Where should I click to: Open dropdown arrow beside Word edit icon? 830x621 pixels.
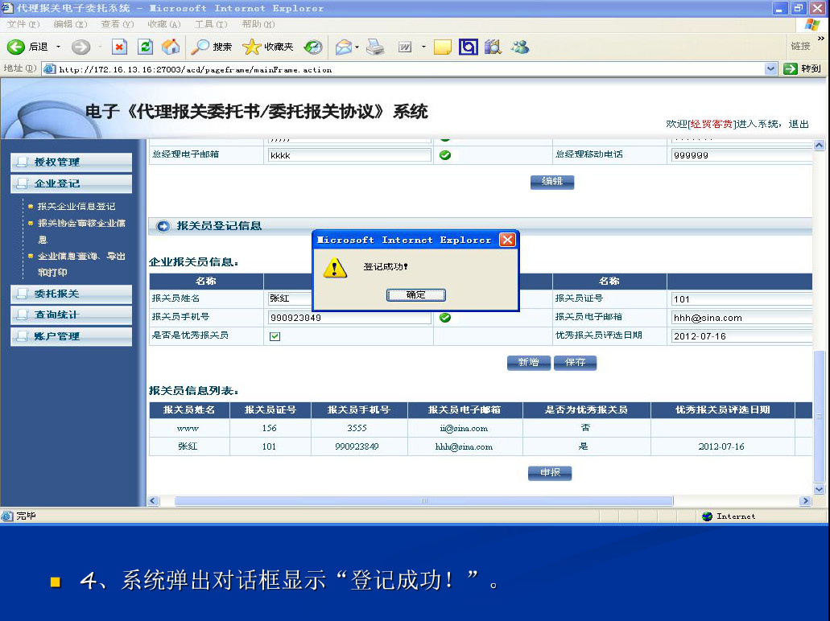point(423,47)
